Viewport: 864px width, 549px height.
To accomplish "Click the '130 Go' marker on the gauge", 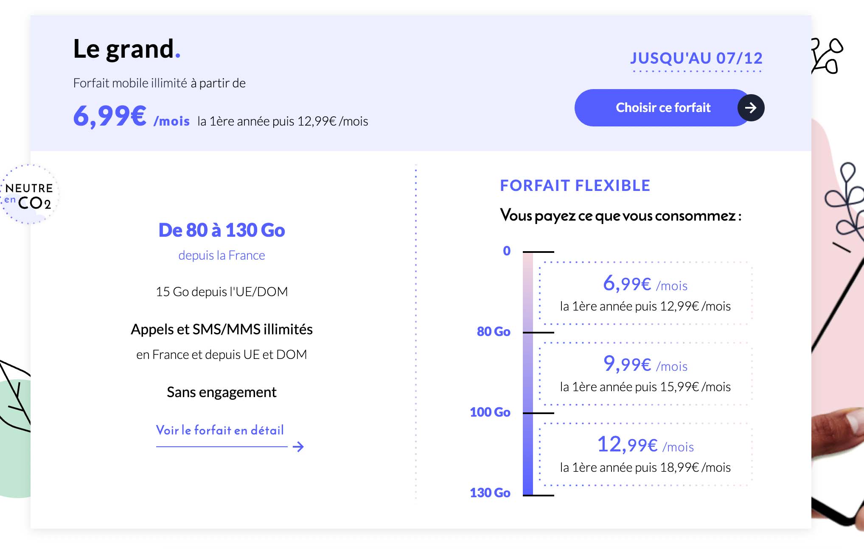I will coord(490,493).
